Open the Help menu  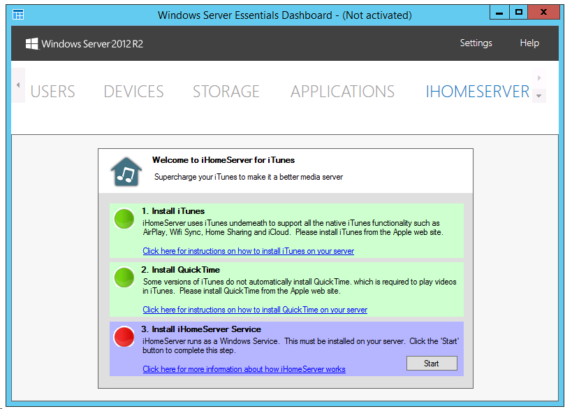[x=529, y=43]
